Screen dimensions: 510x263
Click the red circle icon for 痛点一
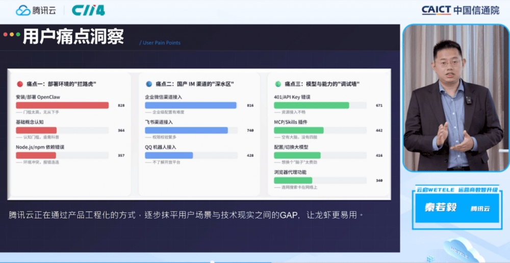(x=20, y=84)
